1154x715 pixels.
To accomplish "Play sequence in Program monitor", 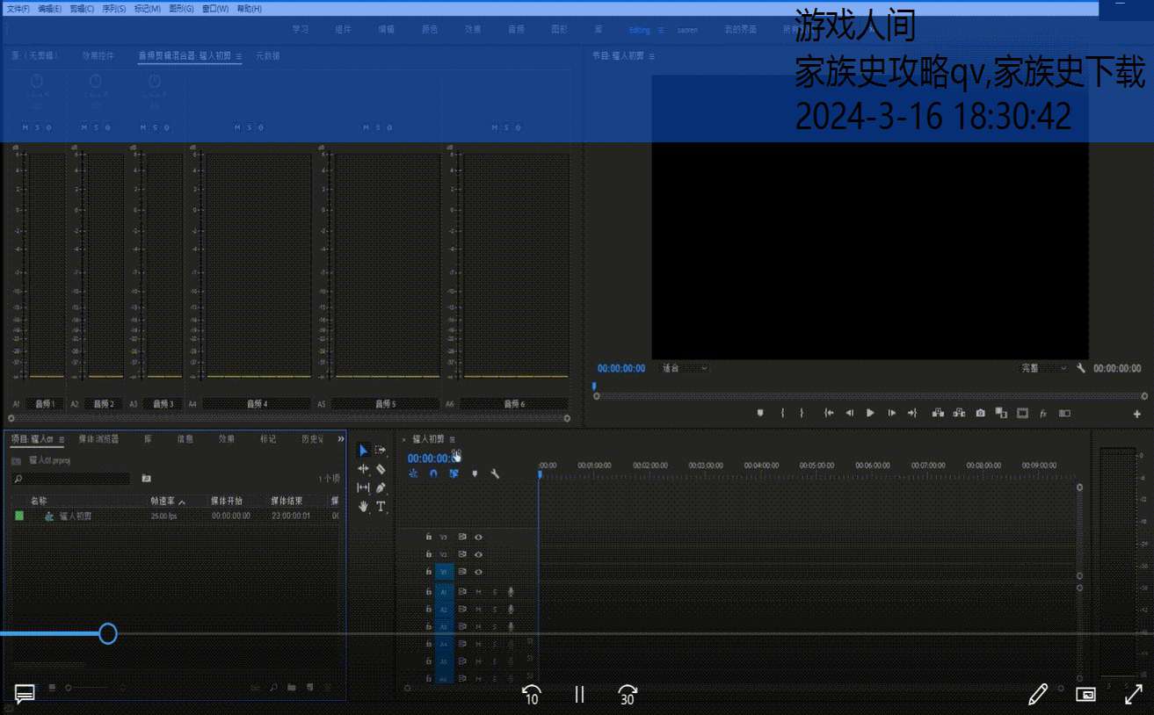I will pyautogui.click(x=870, y=413).
